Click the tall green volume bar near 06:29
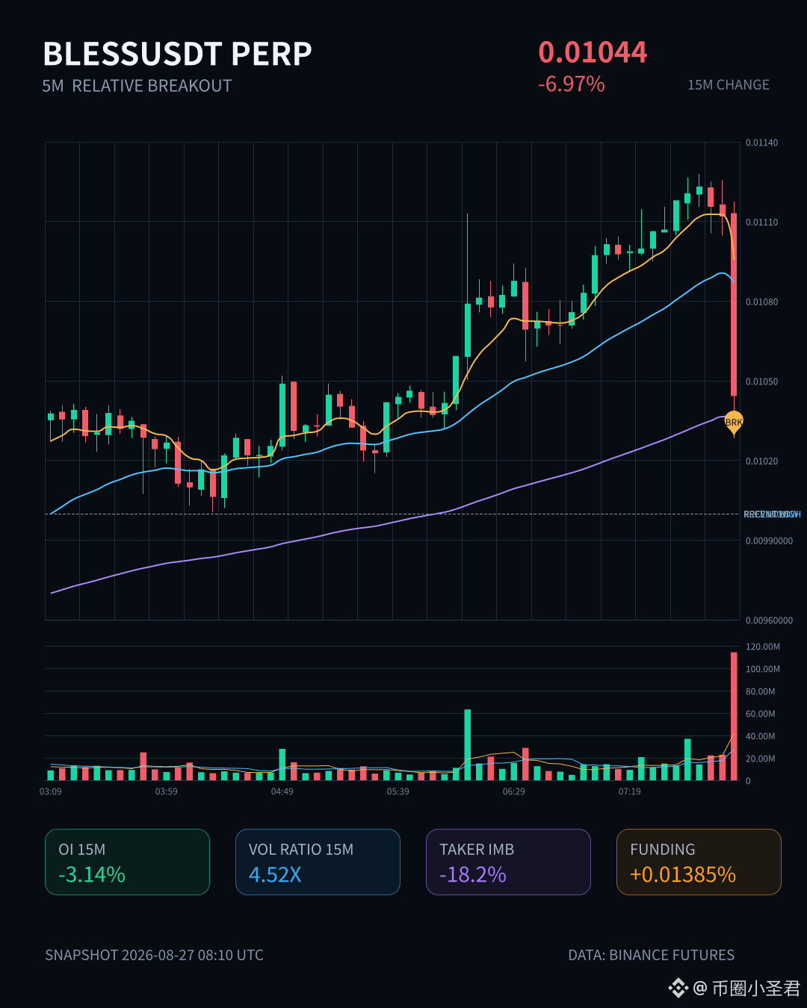 (468, 745)
